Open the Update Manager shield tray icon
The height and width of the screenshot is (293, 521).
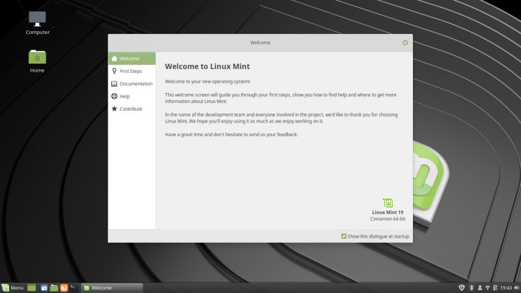[x=462, y=288]
